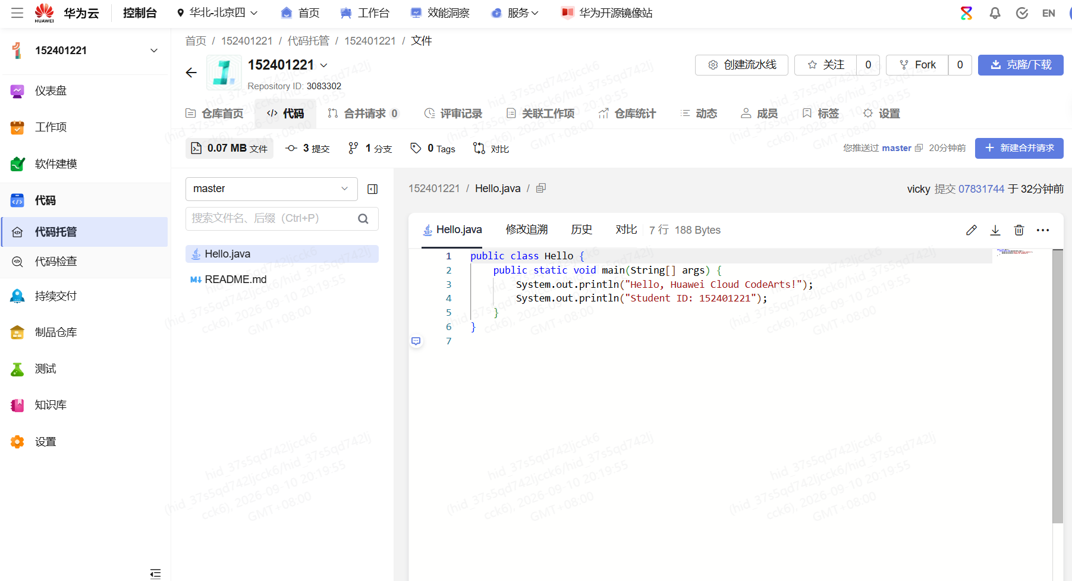
Task: Open Efficiency Insight (效能洞察) nav item
Action: (440, 13)
